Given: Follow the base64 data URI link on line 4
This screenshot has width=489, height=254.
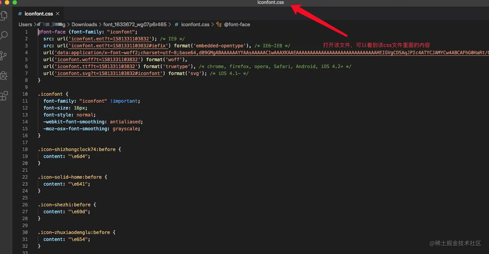Looking at the screenshot, I should tap(272, 53).
